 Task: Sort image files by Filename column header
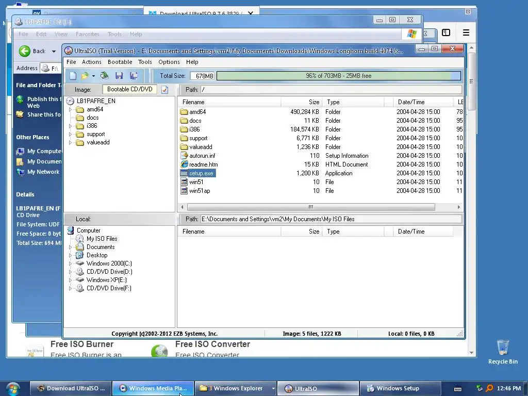229,102
